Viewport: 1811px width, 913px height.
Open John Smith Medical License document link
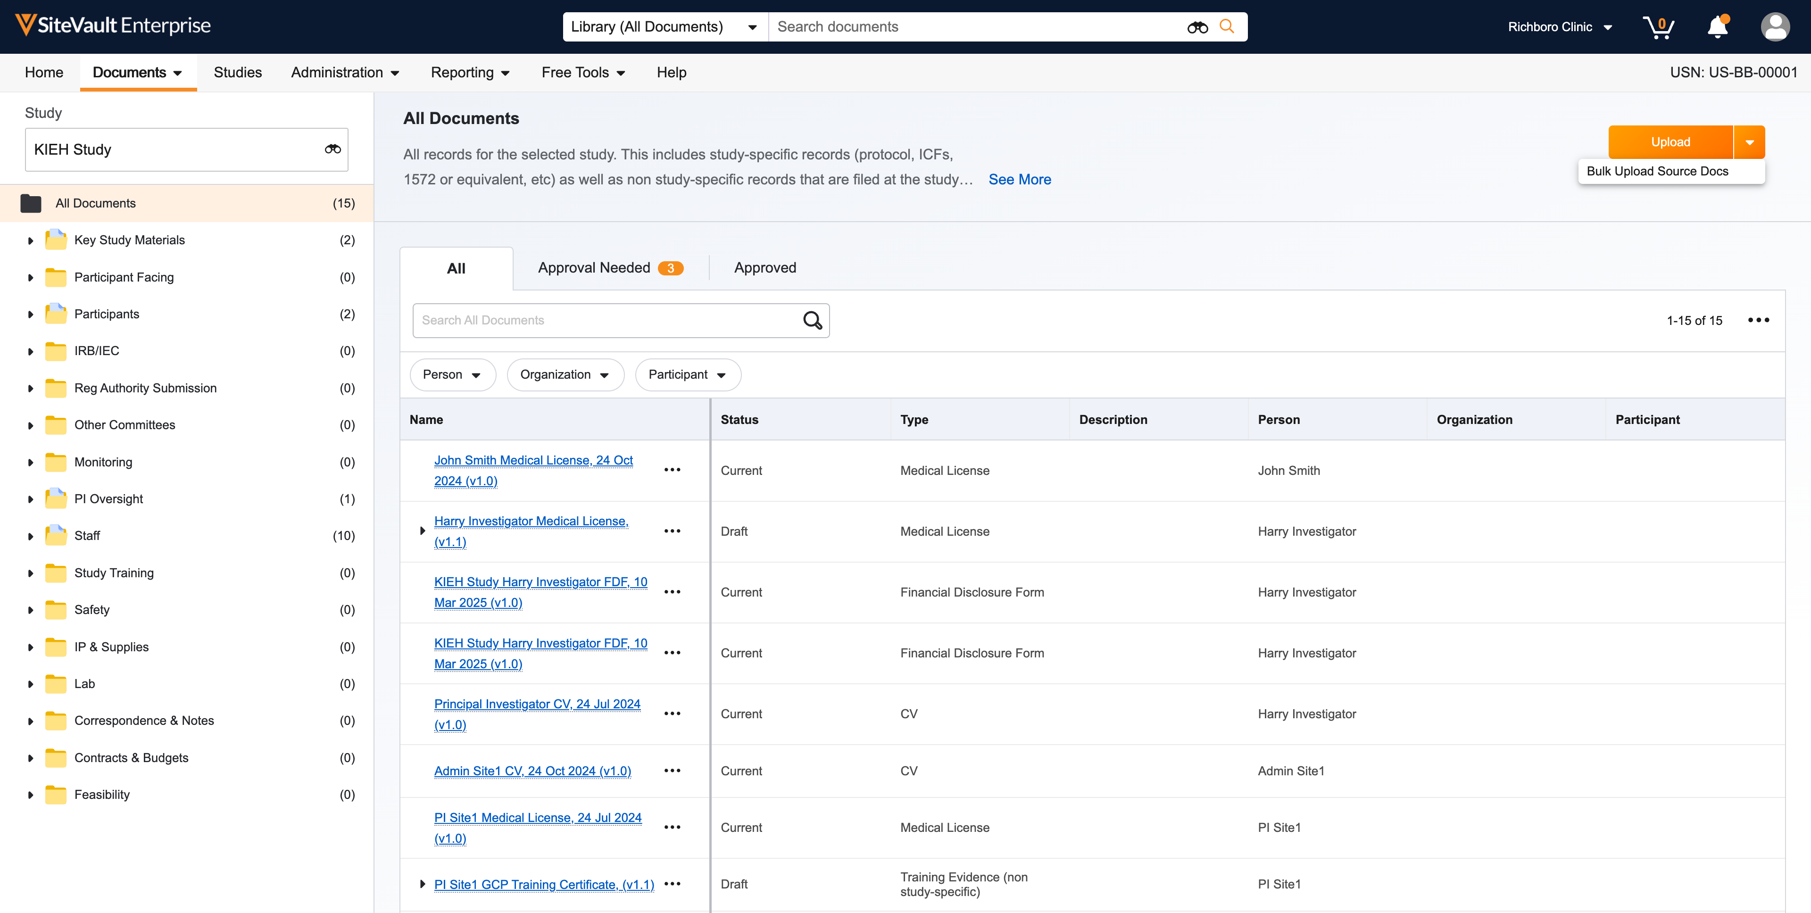pyautogui.click(x=533, y=470)
